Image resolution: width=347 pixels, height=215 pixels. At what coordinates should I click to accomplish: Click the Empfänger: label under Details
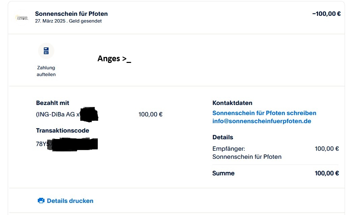(228, 149)
